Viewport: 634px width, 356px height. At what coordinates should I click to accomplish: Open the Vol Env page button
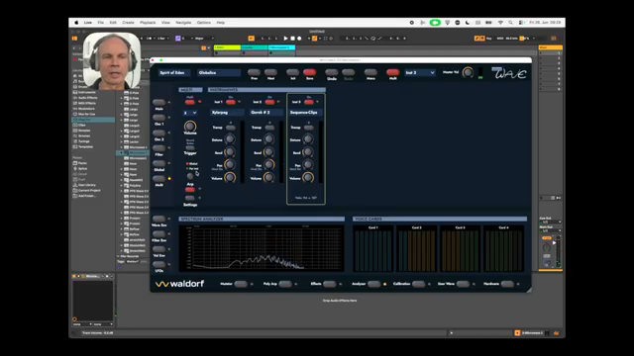tap(158, 249)
